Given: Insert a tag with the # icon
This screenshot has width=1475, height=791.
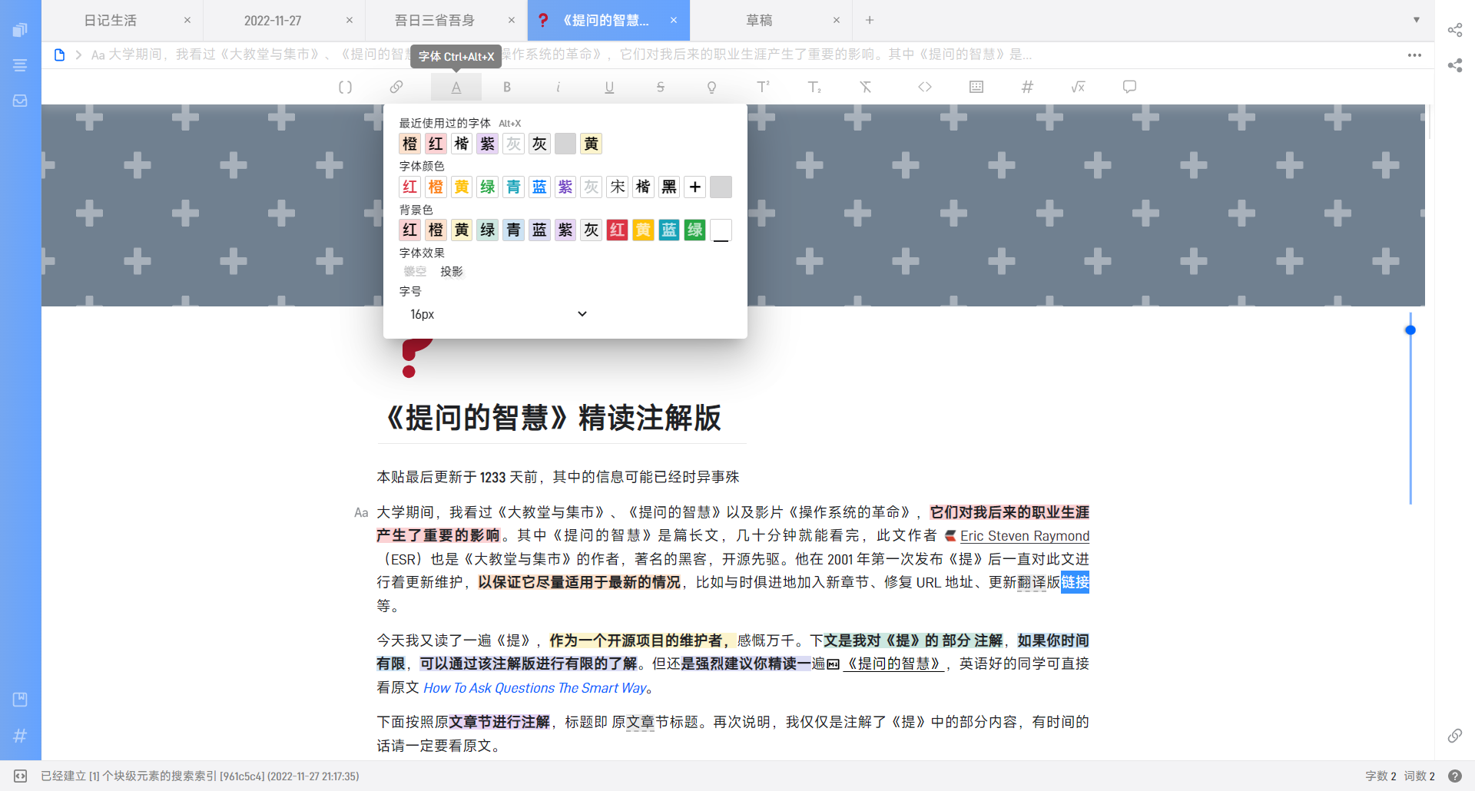Looking at the screenshot, I should pos(1027,87).
